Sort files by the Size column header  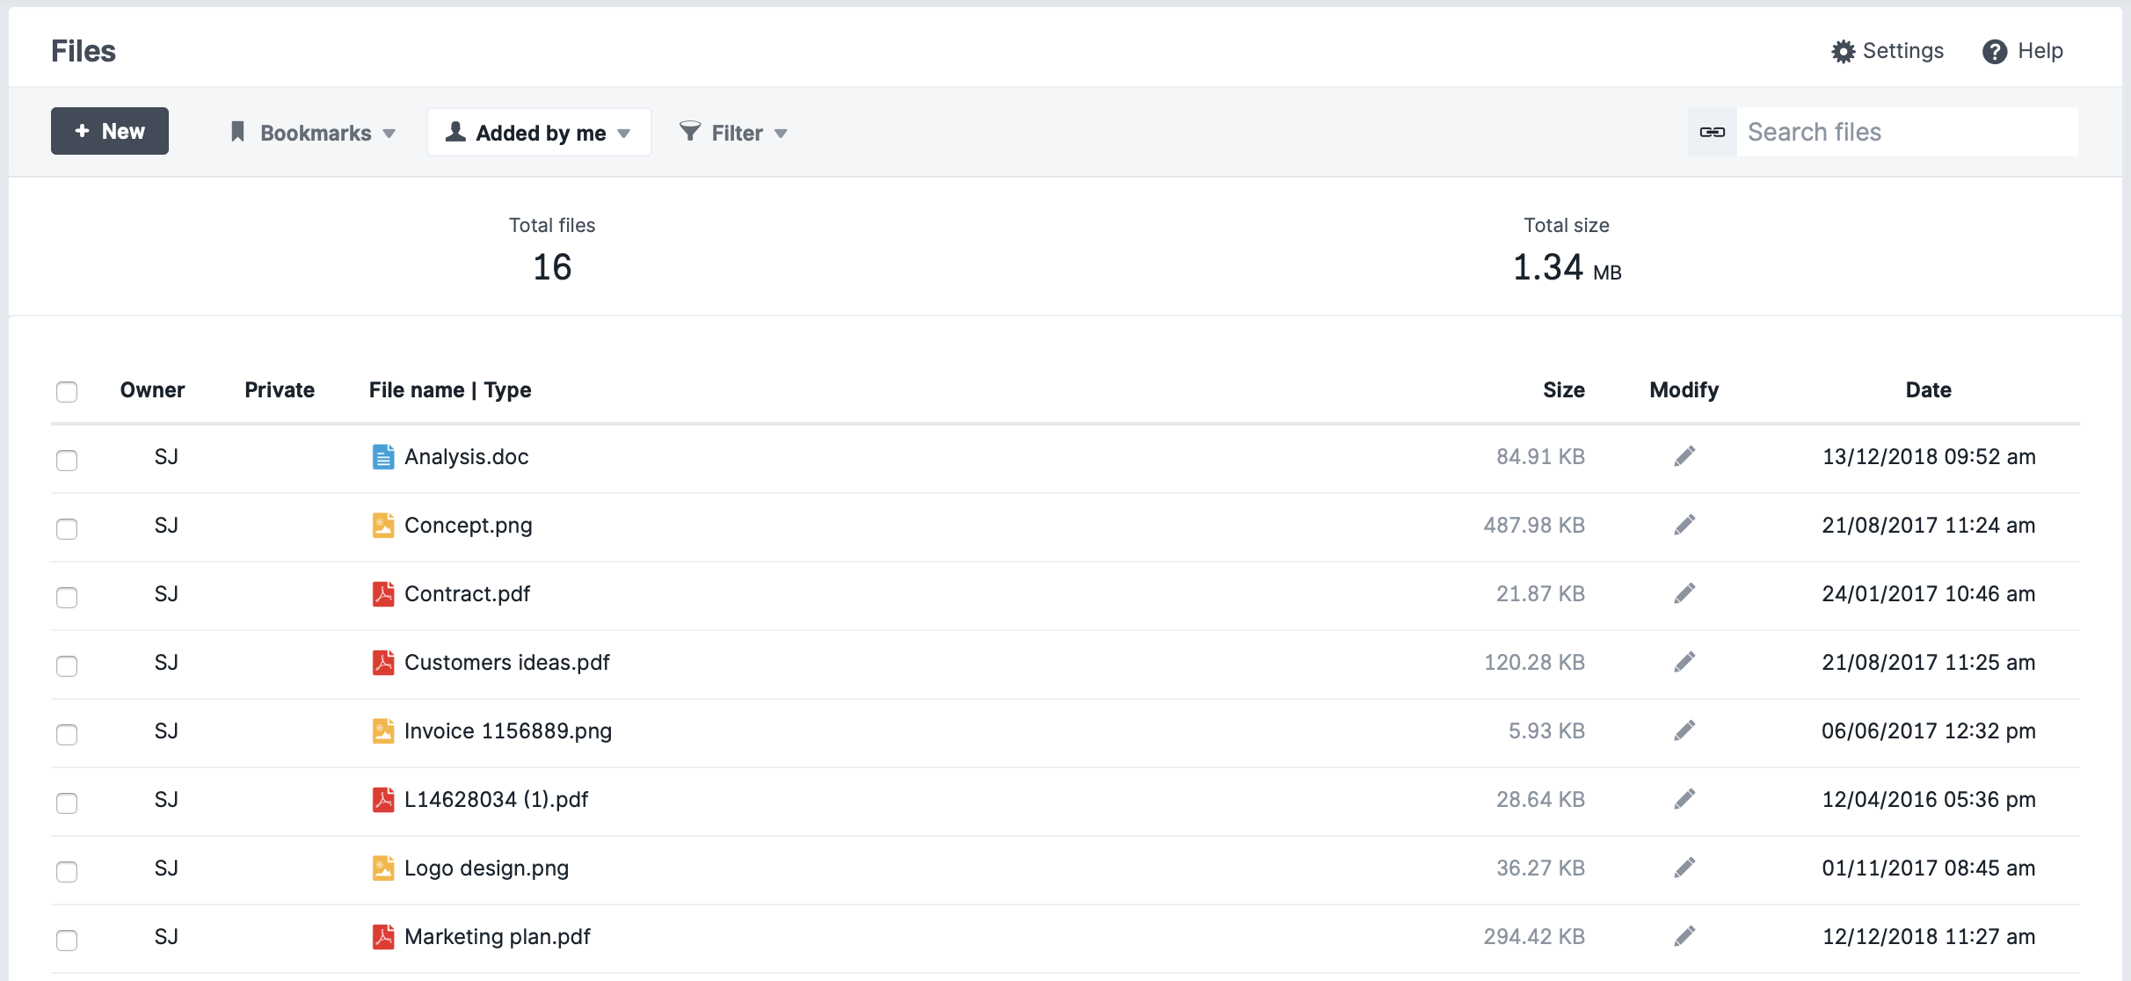tap(1564, 390)
